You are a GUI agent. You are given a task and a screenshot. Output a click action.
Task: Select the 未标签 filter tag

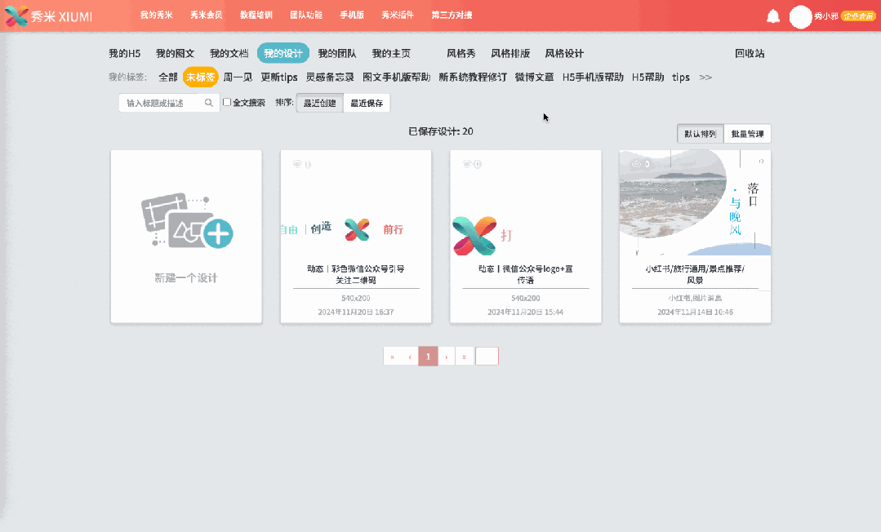pyautogui.click(x=201, y=77)
